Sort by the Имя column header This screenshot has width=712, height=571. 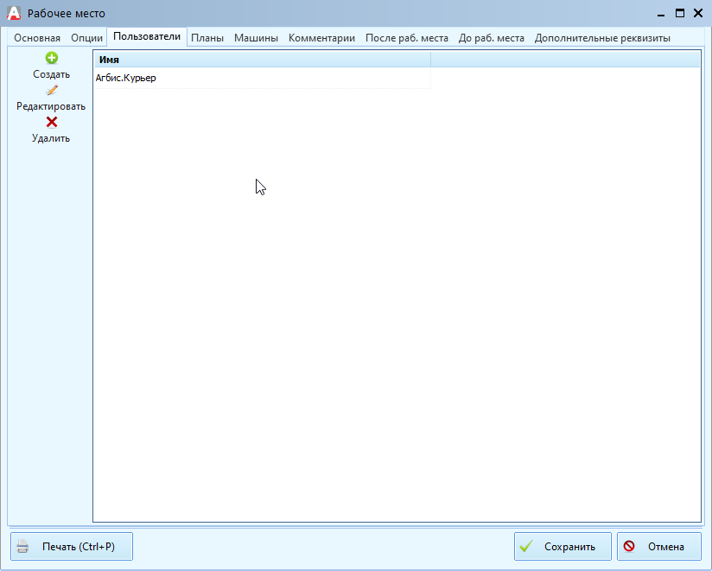click(x=261, y=60)
